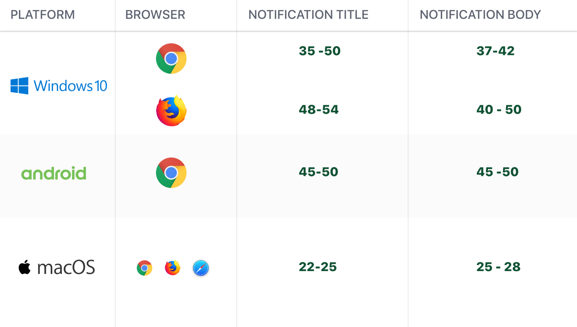Select the BROWSER column header
577x327 pixels.
(155, 15)
